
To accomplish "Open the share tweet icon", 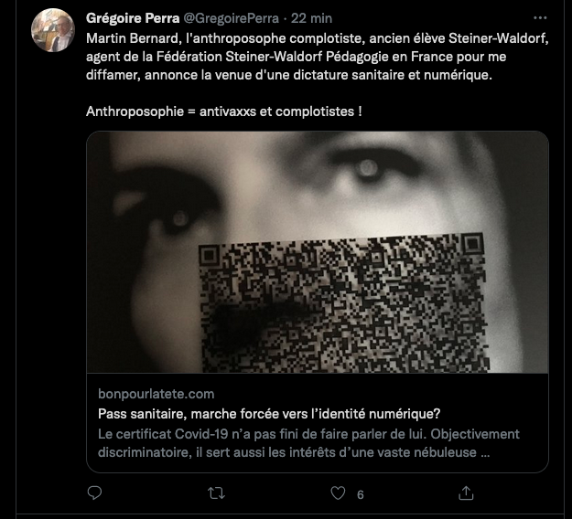I will point(466,493).
